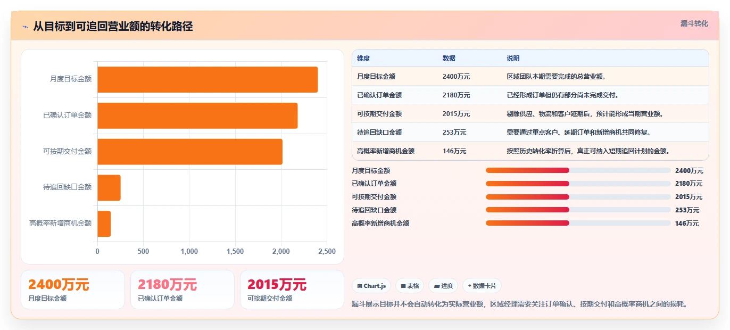This screenshot has width=730, height=330.
Task: Select the 数据卡片 chip
Action: 482,286
